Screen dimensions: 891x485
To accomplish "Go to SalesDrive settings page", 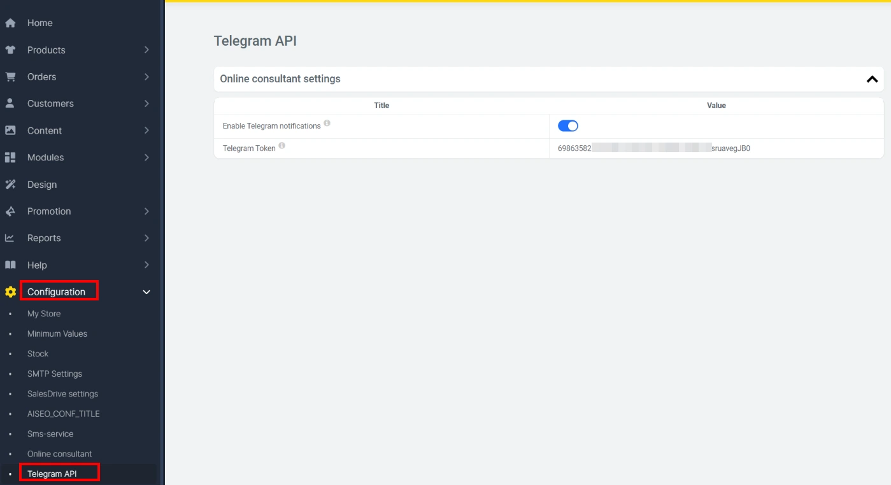I will (62, 394).
